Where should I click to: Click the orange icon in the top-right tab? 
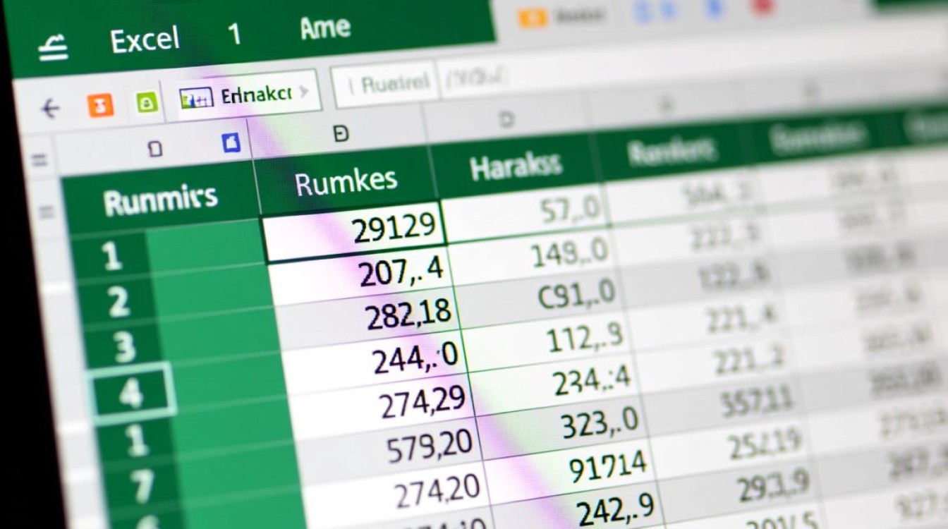(x=533, y=17)
